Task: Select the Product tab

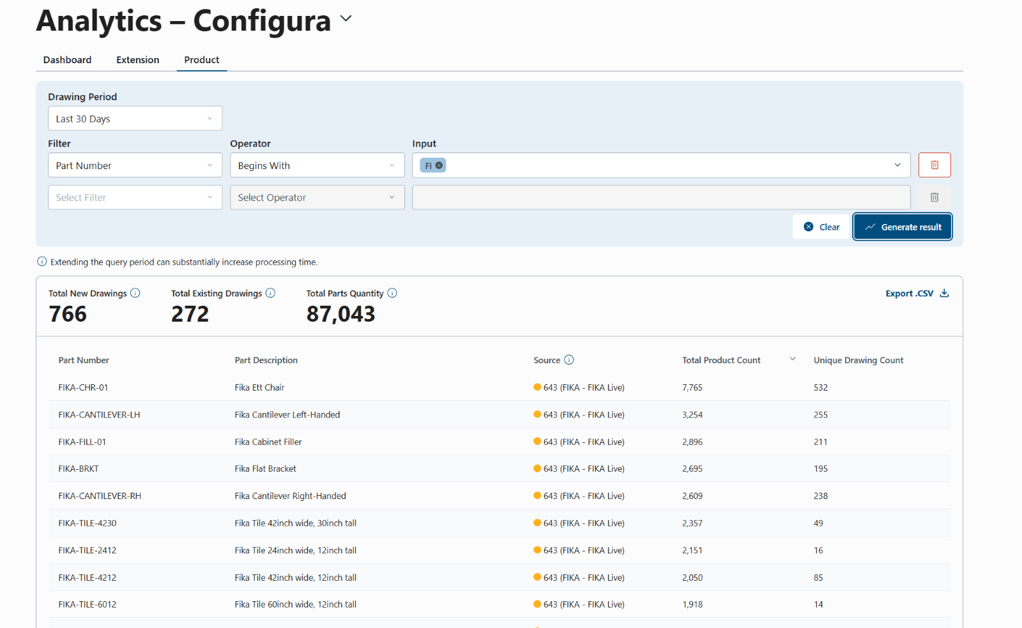Action: point(202,59)
